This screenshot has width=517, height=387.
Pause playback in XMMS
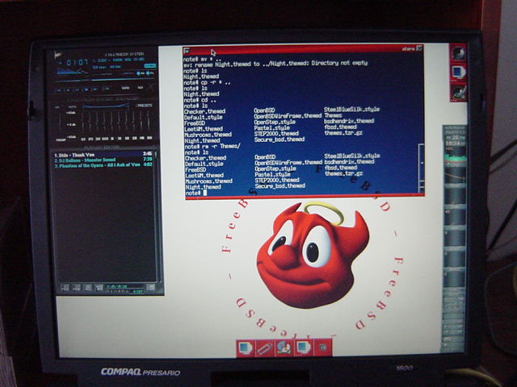coord(78,89)
